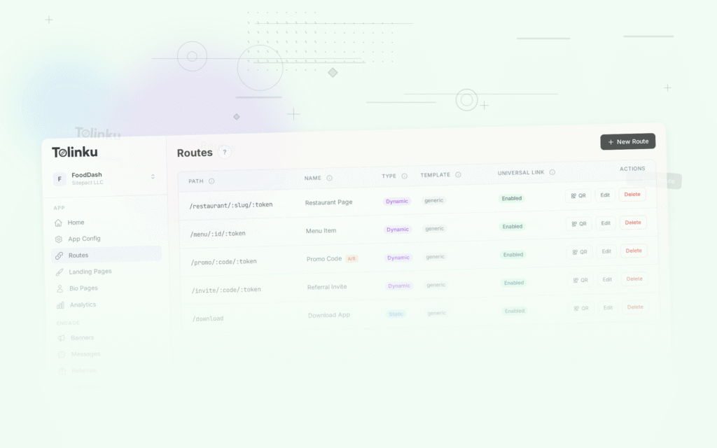
Task: Disable the Enabled state on Promo Code route
Action: pyautogui.click(x=513, y=254)
